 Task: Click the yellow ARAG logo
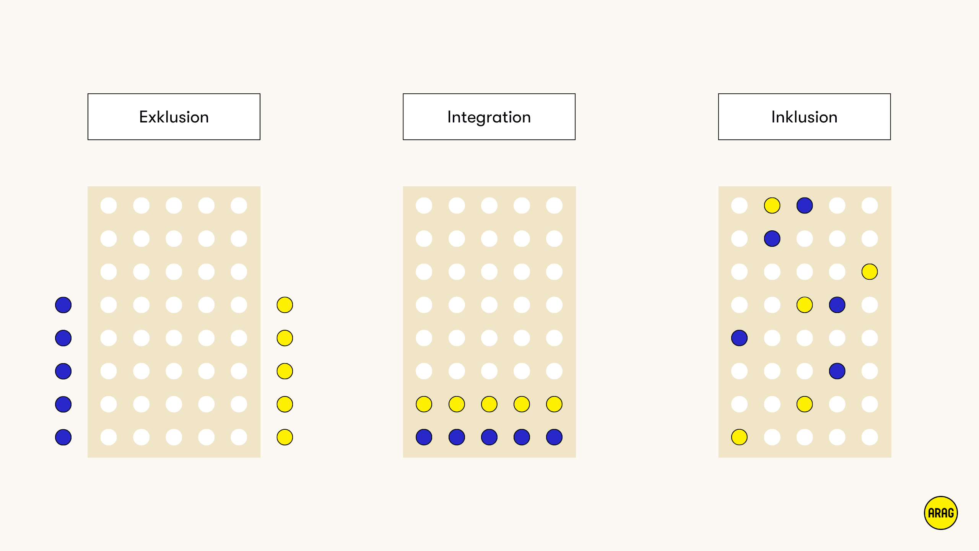pos(941,513)
